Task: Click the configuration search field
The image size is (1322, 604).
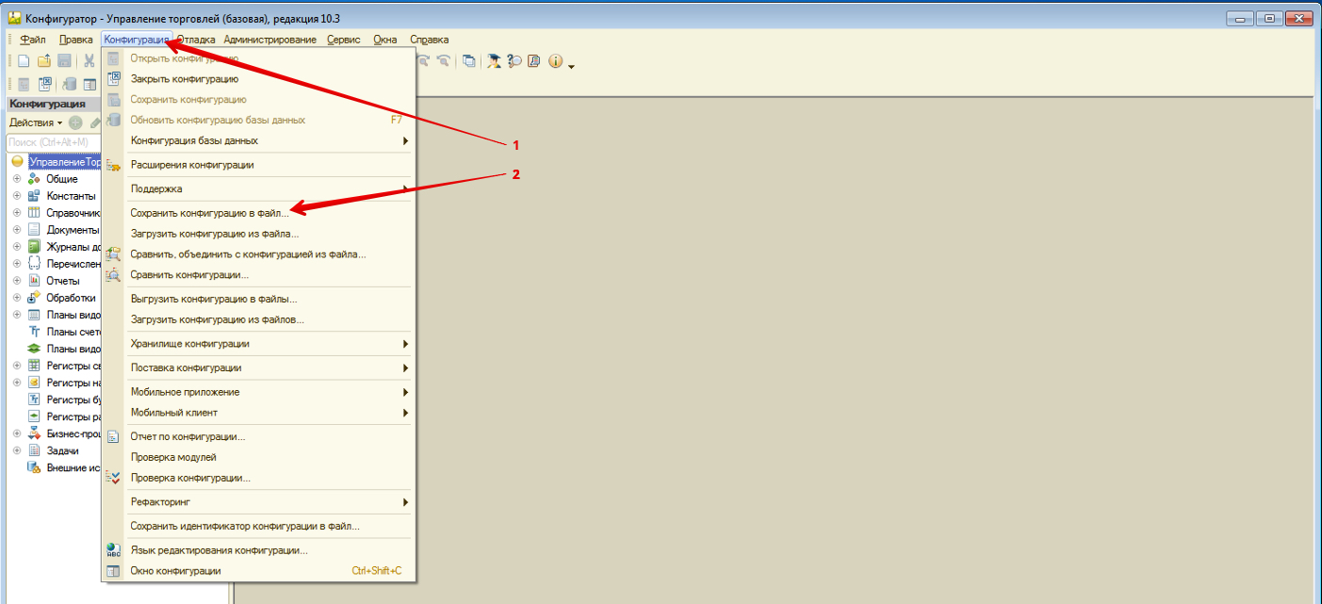Action: click(53, 142)
